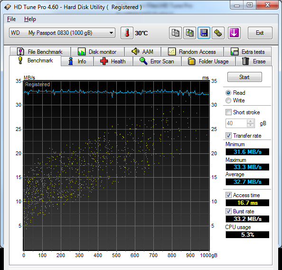Click the Exit button
The width and height of the screenshot is (282, 270).
tap(260, 33)
